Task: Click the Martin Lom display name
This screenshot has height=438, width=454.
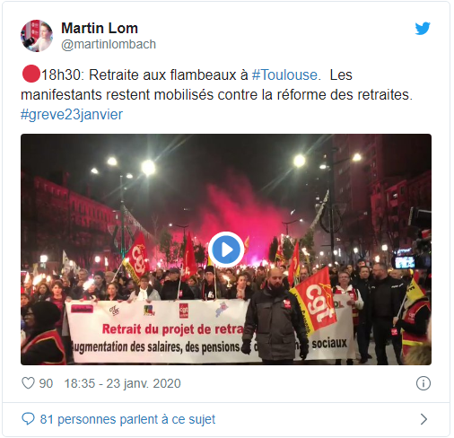Action: pos(100,28)
